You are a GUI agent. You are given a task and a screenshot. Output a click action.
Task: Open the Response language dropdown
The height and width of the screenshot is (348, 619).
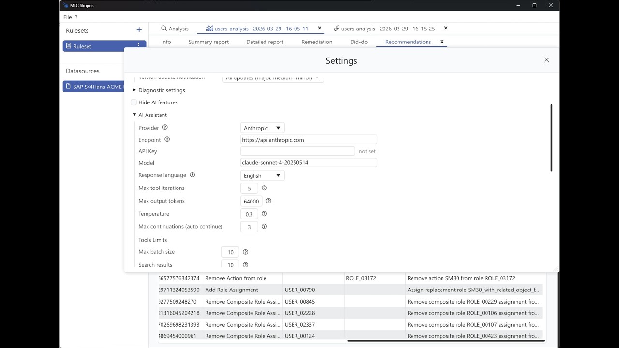pyautogui.click(x=263, y=175)
